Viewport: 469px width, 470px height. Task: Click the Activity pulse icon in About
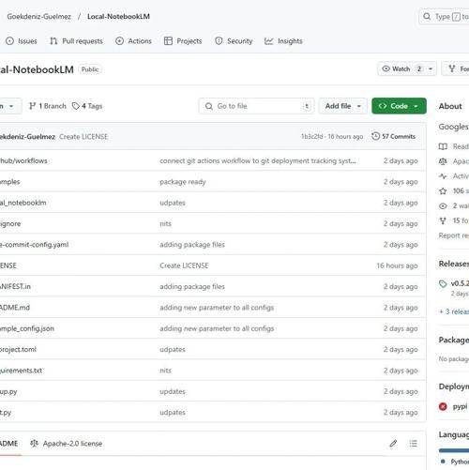(x=443, y=176)
